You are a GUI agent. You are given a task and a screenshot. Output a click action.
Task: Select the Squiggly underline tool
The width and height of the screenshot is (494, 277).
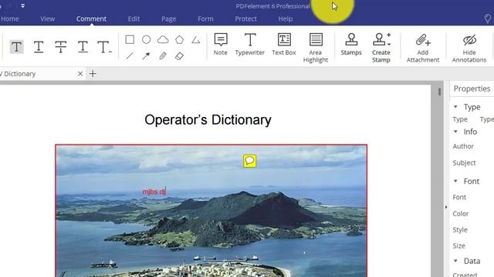83,47
